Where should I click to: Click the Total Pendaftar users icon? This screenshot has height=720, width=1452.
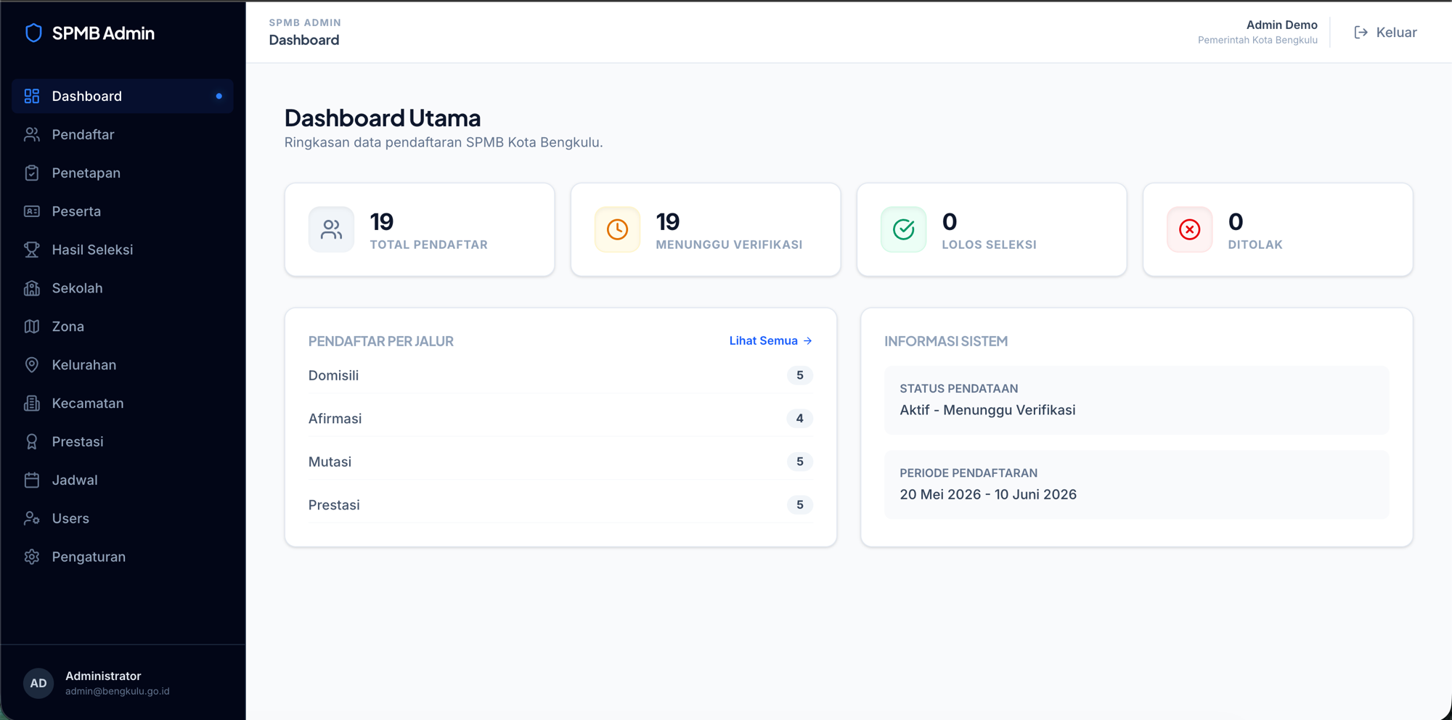coord(332,229)
